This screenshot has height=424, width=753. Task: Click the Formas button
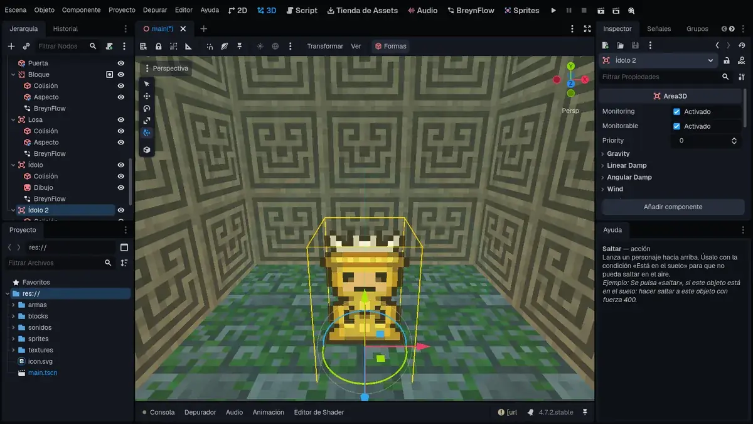(x=390, y=46)
